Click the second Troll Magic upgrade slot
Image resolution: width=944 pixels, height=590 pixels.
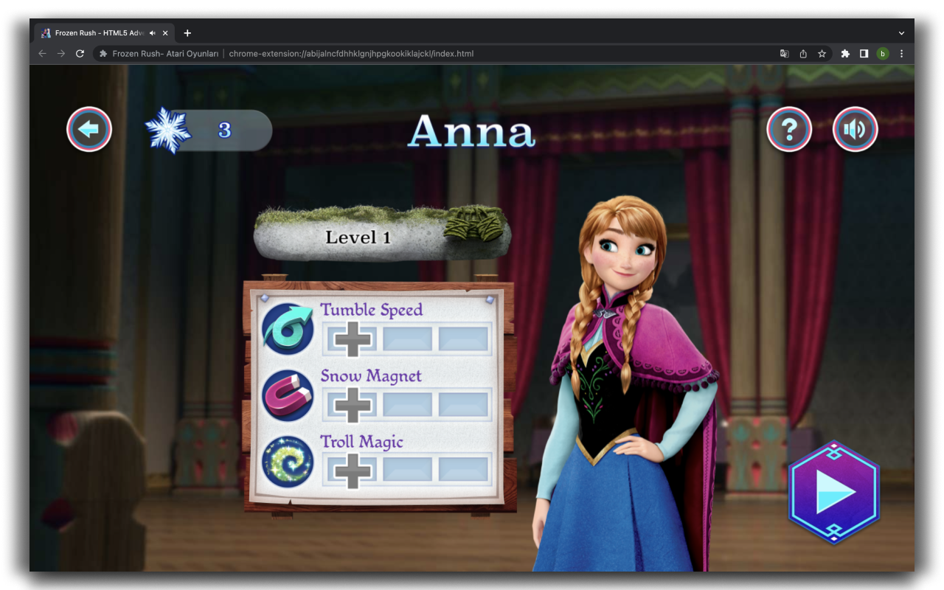pos(408,470)
